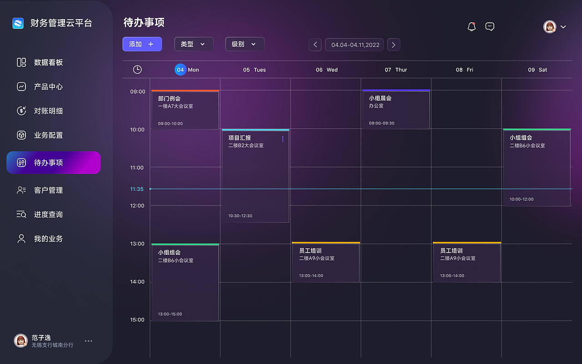Screen dimensions: 582x364
Task: Click the 产品中心 chart icon
Action: (21, 86)
